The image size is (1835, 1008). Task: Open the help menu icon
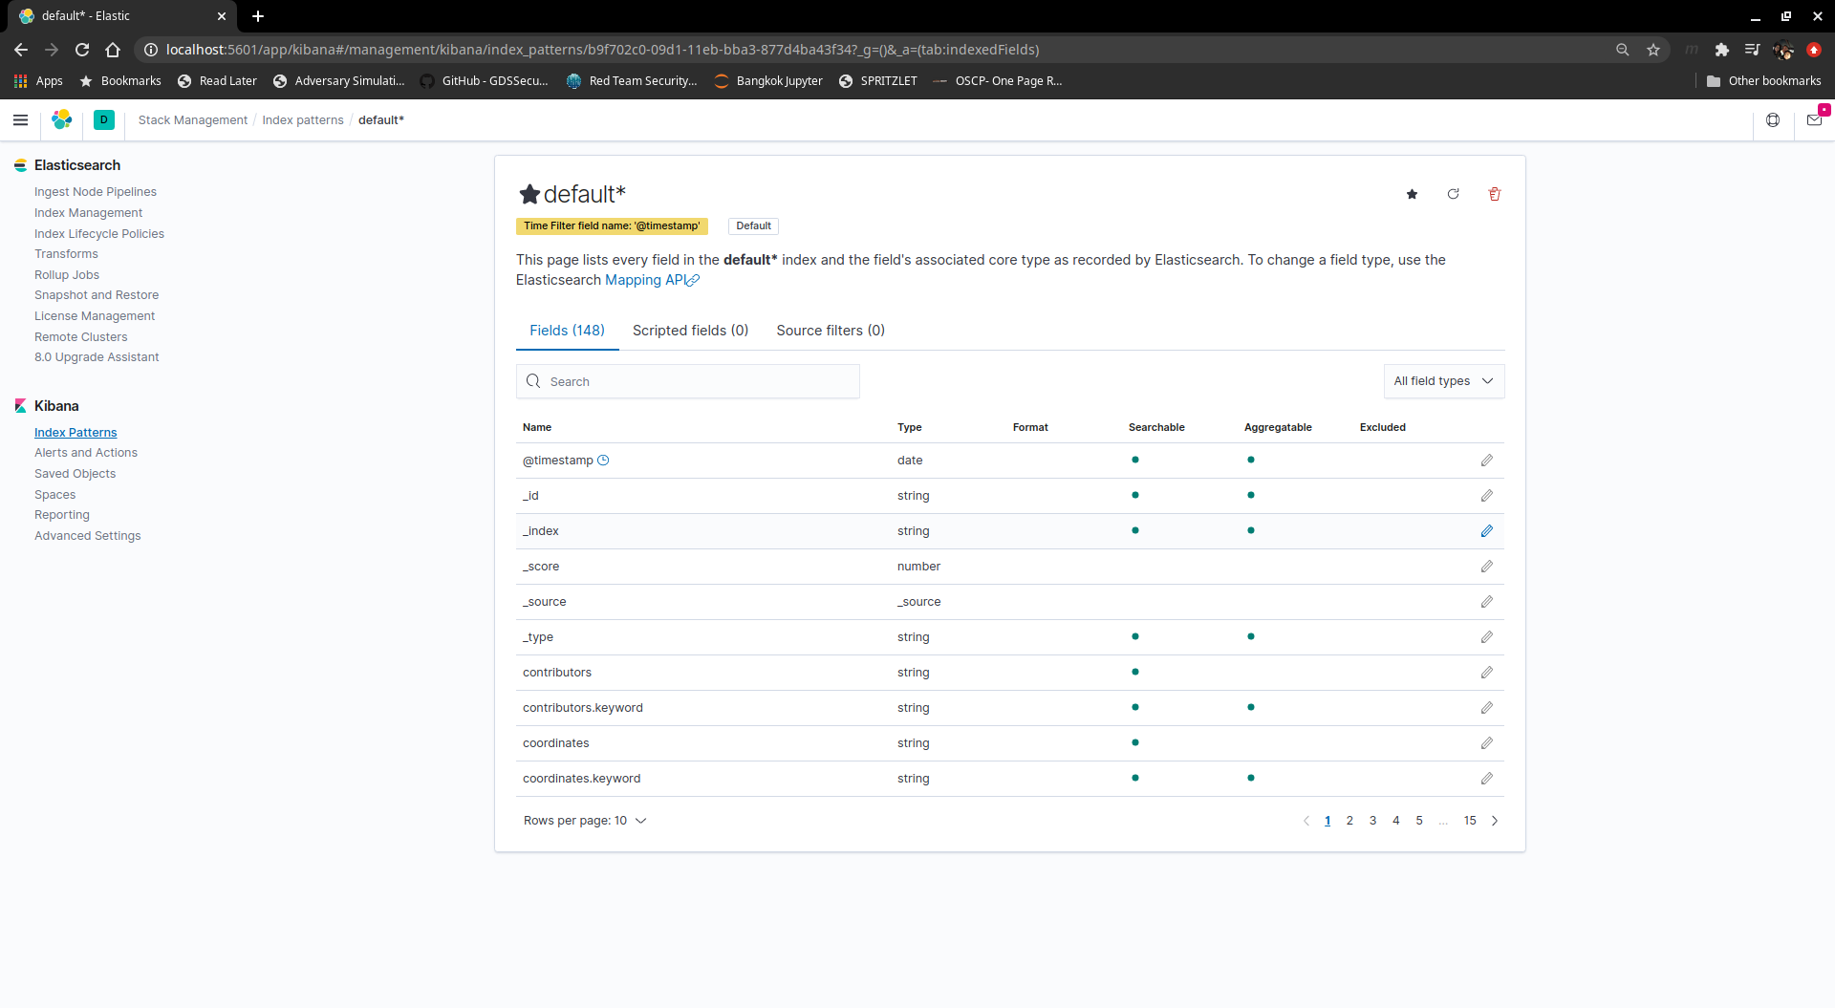(1773, 120)
